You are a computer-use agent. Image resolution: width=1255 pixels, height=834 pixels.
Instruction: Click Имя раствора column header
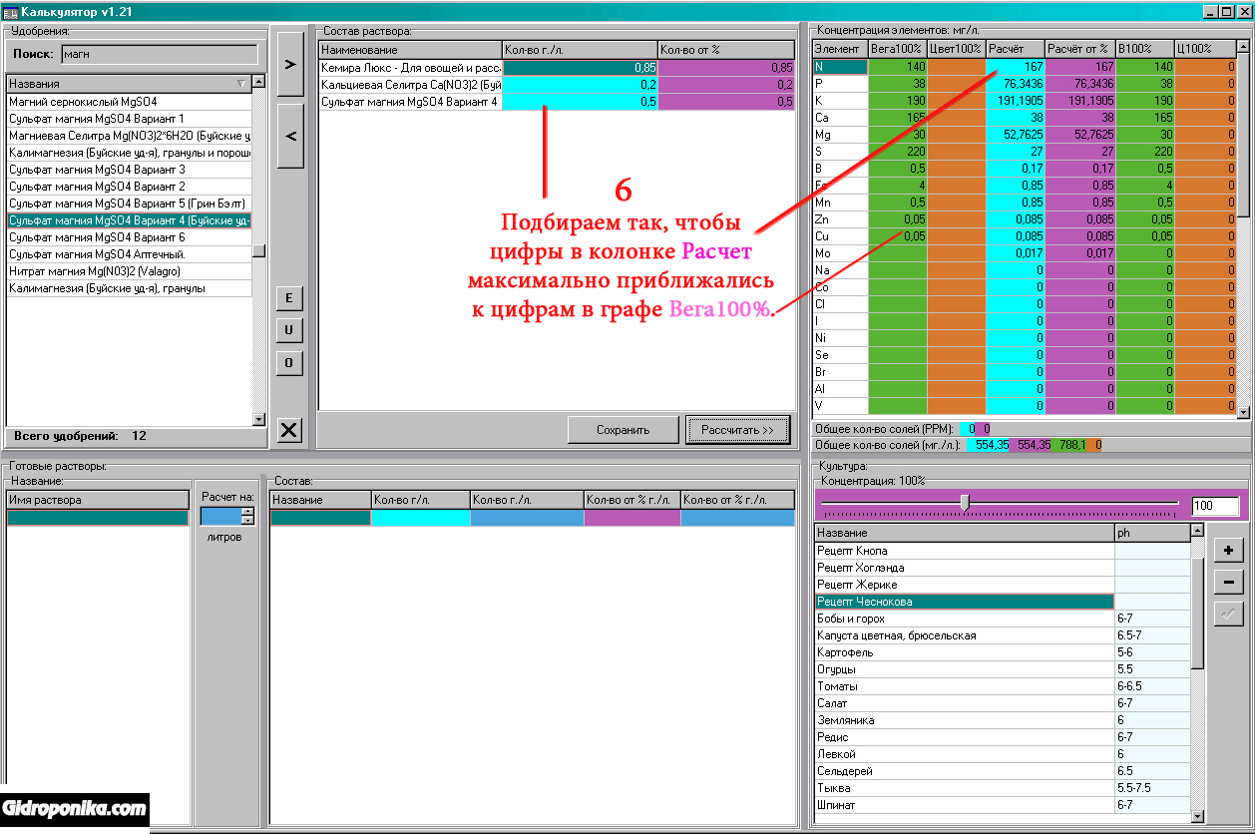click(x=97, y=500)
